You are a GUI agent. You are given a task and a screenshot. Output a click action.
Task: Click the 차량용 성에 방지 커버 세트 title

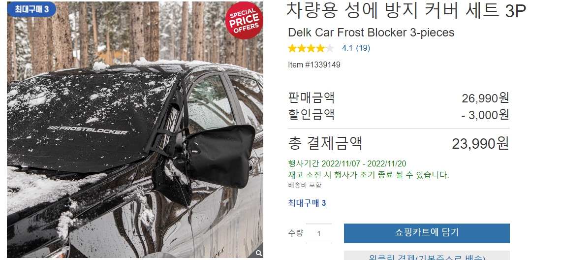406,11
